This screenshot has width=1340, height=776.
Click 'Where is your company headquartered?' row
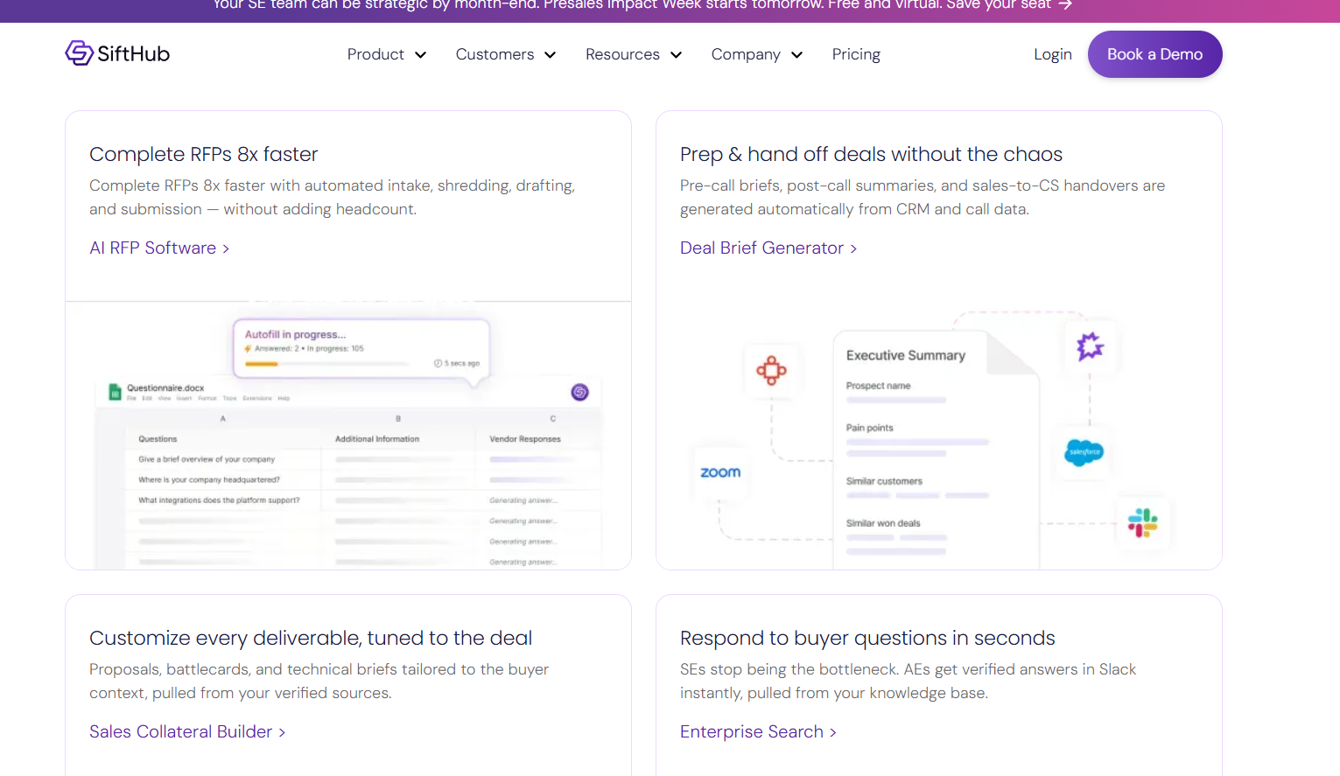209,480
